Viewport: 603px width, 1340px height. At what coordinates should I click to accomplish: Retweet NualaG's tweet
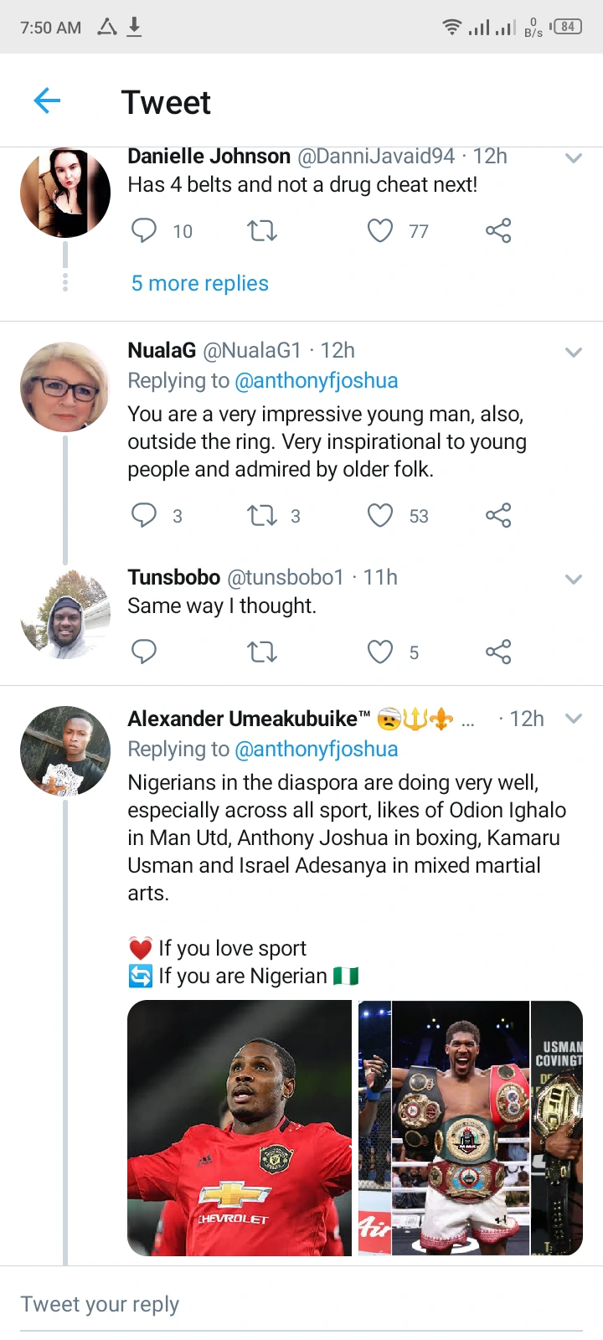click(262, 515)
